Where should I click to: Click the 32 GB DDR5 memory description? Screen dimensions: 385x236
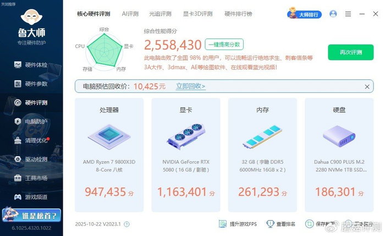(262, 166)
